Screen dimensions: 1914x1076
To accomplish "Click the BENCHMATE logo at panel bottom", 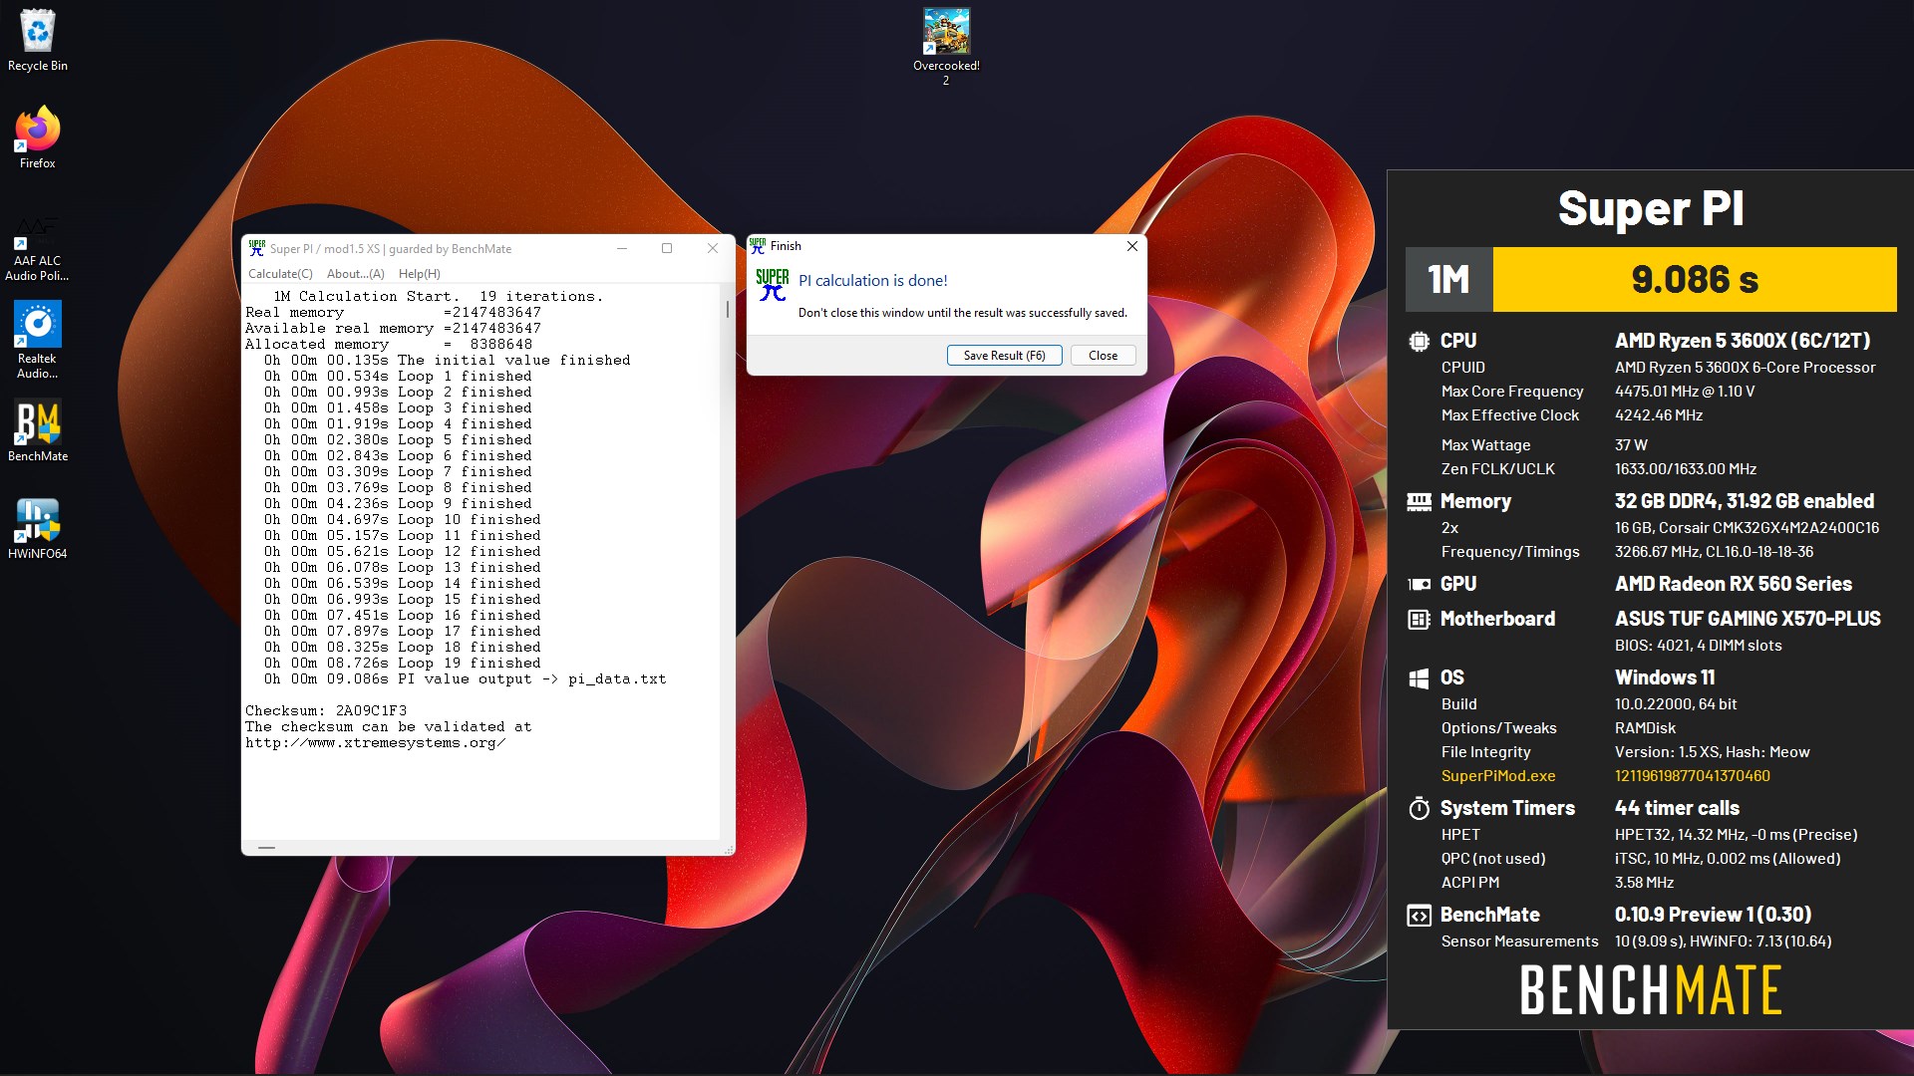I will pos(1651,990).
